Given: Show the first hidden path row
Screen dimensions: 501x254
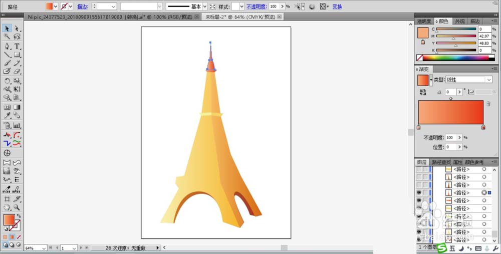Looking at the screenshot, I should pyautogui.click(x=419, y=169).
